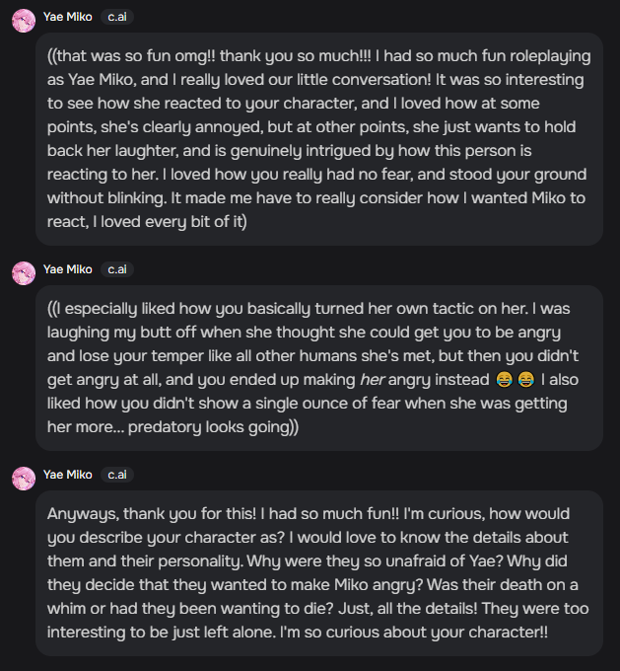Open the Yae Miko name above the bottom message

pyautogui.click(x=68, y=475)
